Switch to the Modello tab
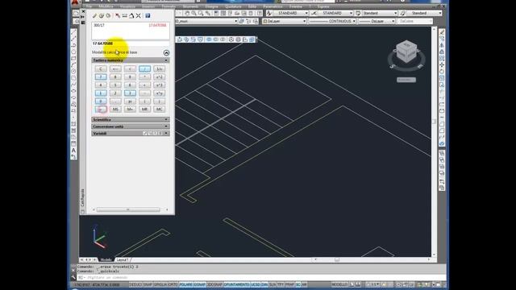This screenshot has height=290, width=516. (106, 259)
